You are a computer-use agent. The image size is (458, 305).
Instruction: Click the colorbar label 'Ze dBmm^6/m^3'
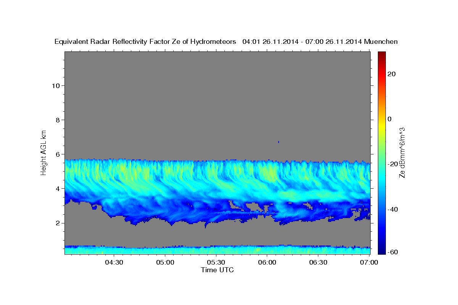pyautogui.click(x=402, y=152)
